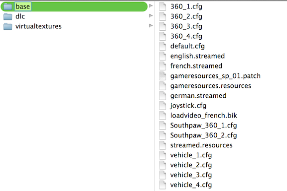Select the file name gameresources_sp_01.patch
Screen dimensions: 287x191
(215, 76)
